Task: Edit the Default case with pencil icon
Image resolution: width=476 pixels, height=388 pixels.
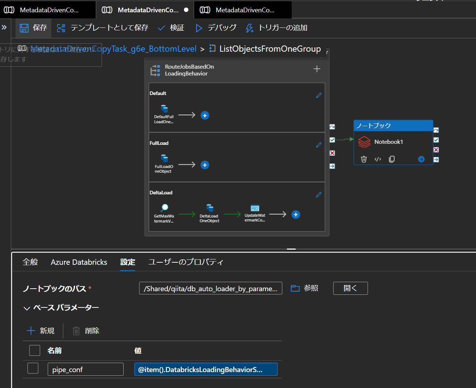Action: [x=319, y=95]
